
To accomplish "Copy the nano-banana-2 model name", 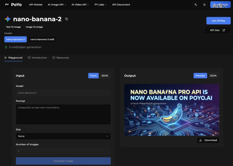I will click(x=66, y=19).
